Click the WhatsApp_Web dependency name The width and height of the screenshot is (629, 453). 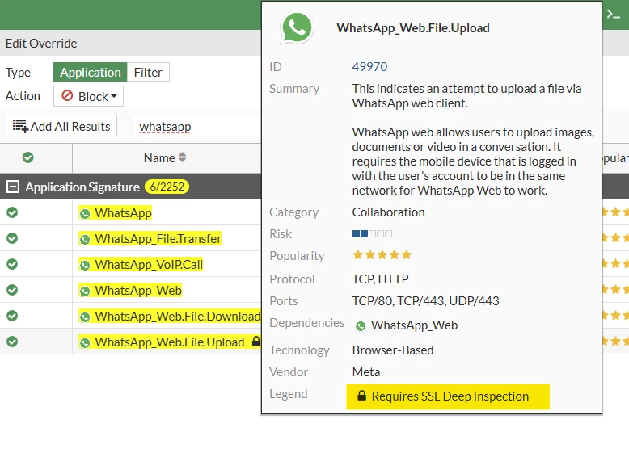point(414,325)
